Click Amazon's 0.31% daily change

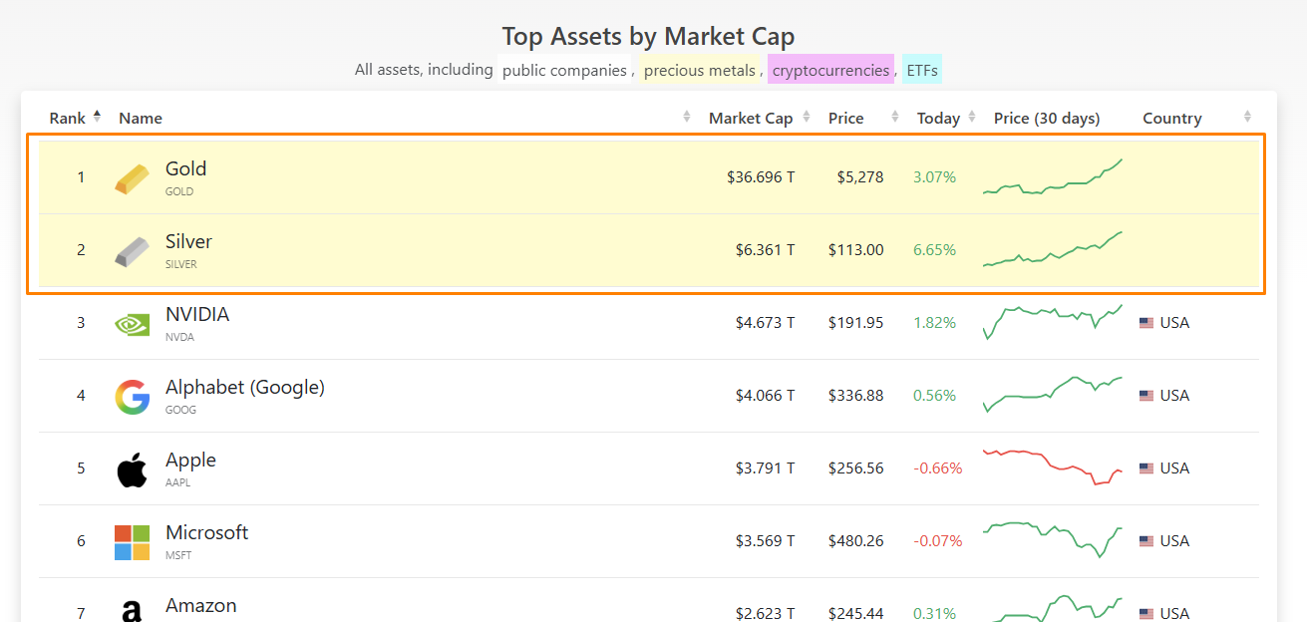click(x=934, y=614)
